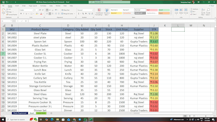Open the Home Work sheet tab
This screenshot has height=122, width=217.
[41, 113]
